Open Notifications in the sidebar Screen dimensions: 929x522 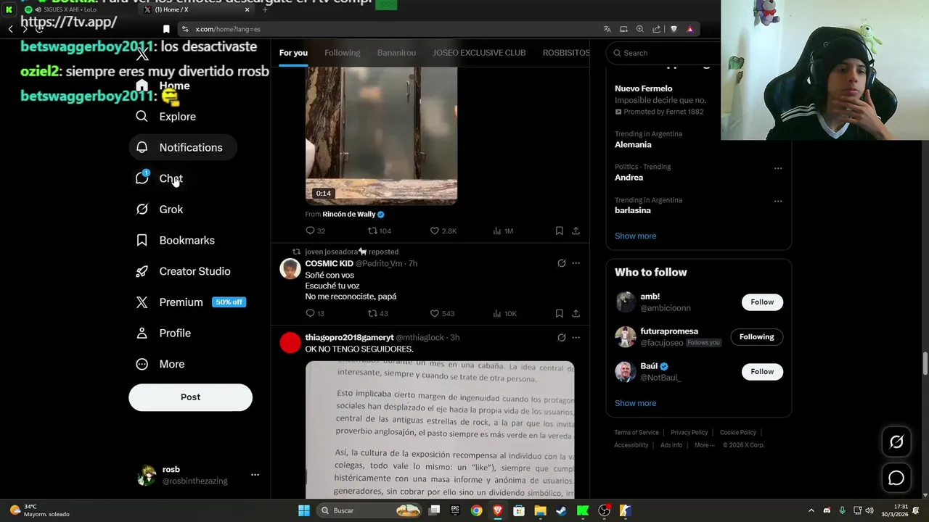click(x=183, y=147)
